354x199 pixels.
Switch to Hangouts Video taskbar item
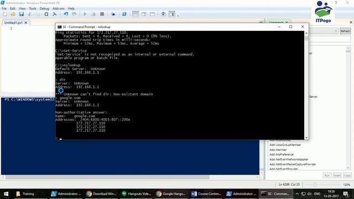(x=137, y=193)
